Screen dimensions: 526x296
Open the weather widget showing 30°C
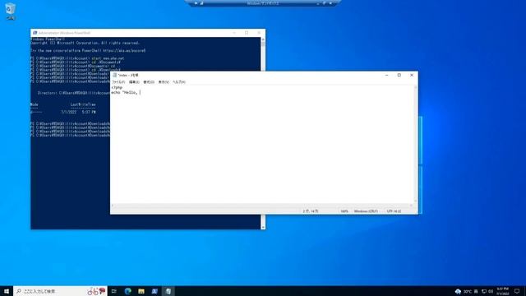coord(464,291)
